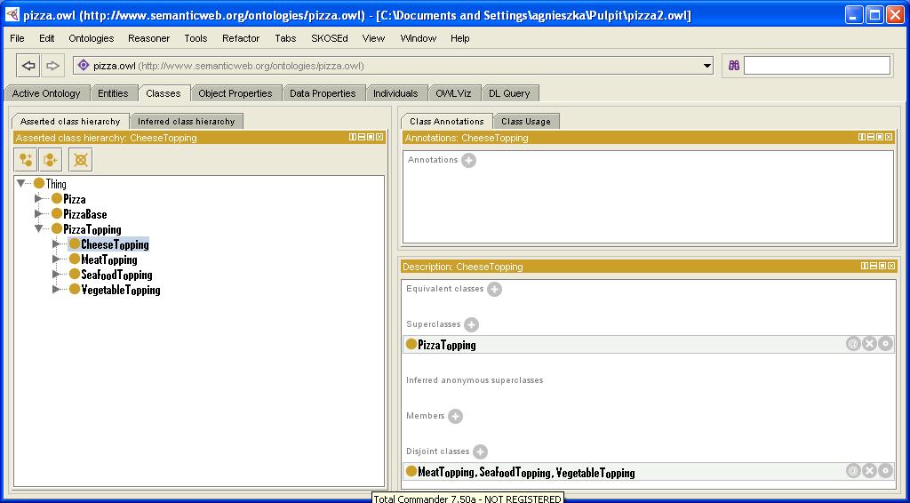Image resolution: width=910 pixels, height=503 pixels.
Task: Click the Delete selected class icon
Action: click(81, 160)
